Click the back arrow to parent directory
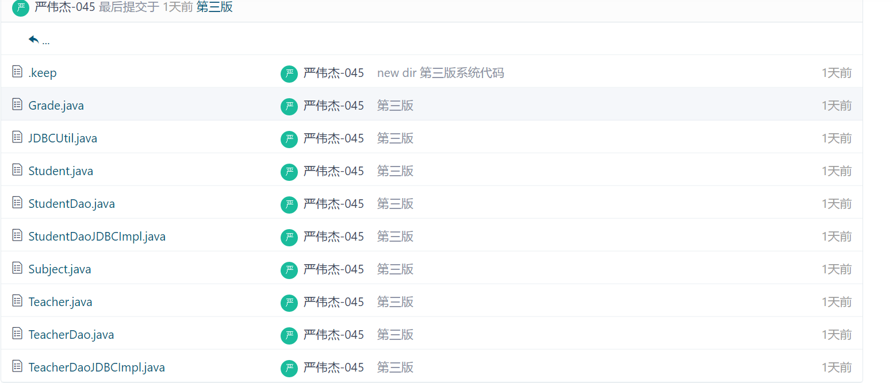This screenshot has height=383, width=893. click(34, 40)
